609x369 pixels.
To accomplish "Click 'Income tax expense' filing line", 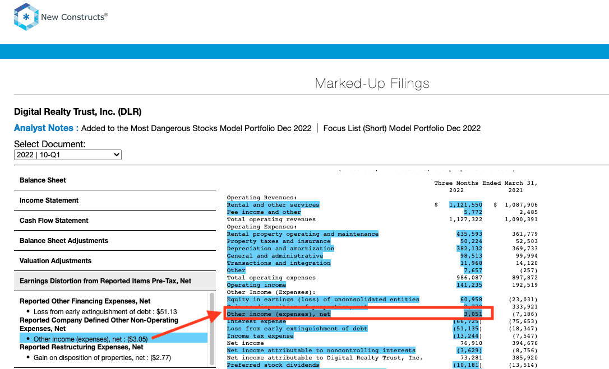I will pos(260,336).
